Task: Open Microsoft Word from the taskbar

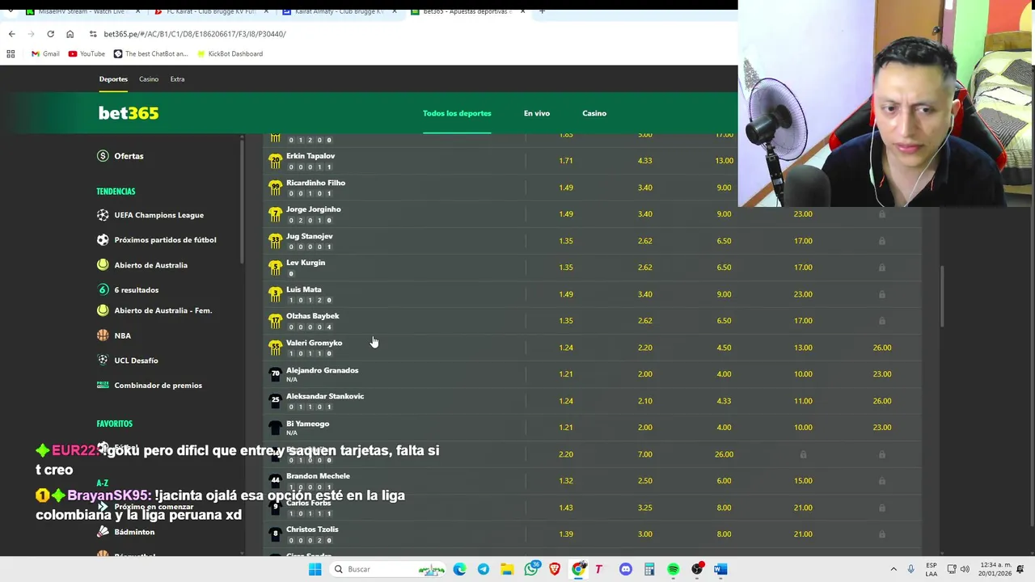Action: [720, 569]
